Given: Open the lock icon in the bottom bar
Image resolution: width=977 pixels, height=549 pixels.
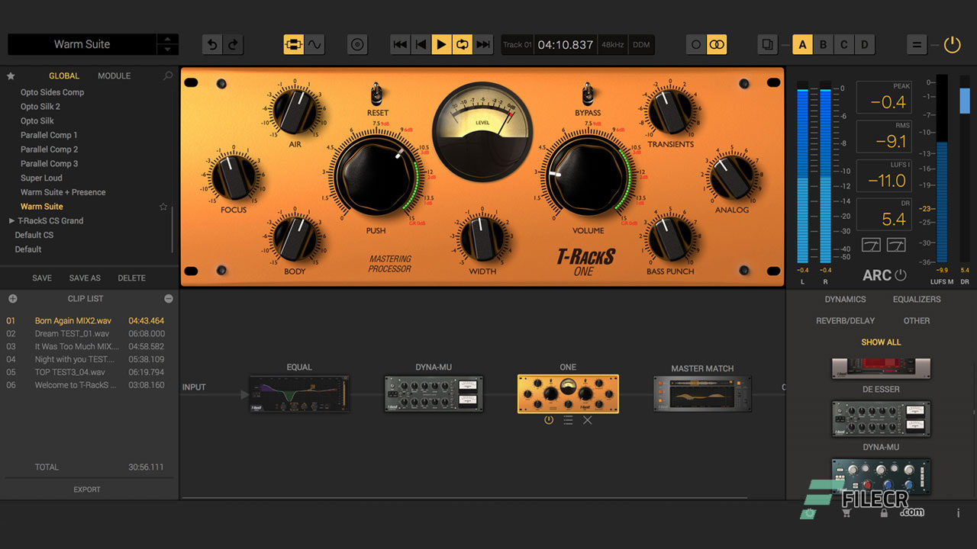Looking at the screenshot, I should (x=884, y=513).
